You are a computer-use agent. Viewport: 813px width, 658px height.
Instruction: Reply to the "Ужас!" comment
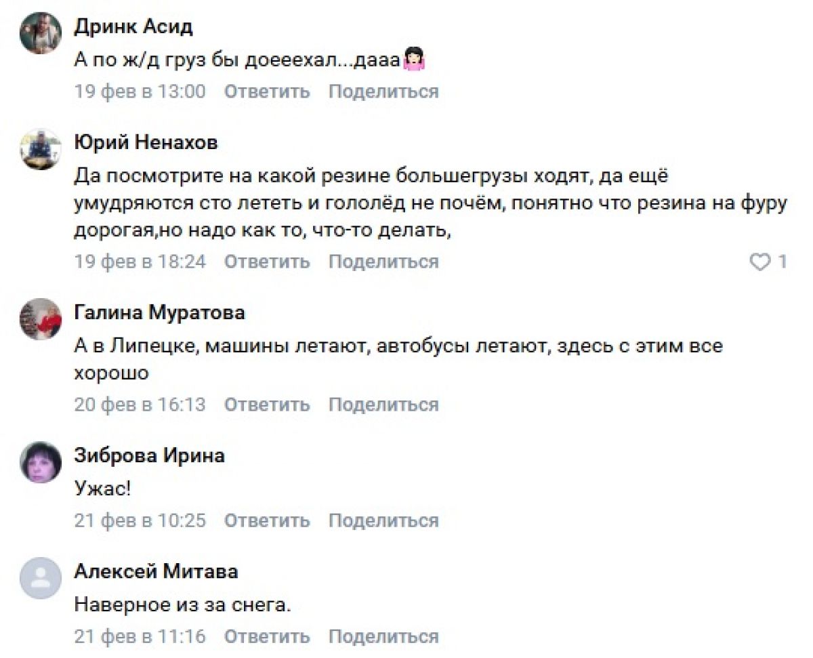pos(267,521)
